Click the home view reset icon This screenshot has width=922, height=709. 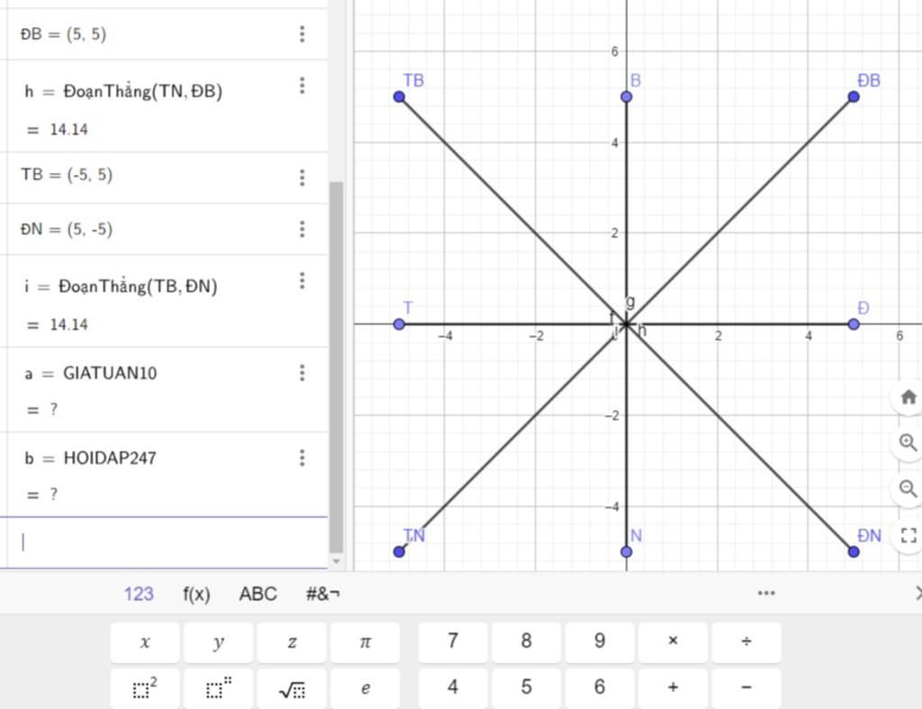coord(908,397)
